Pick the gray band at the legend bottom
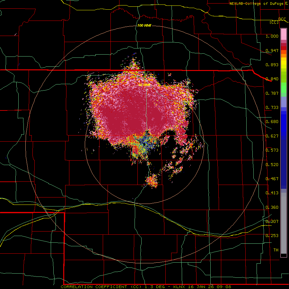289x289 pixels. tap(284, 223)
